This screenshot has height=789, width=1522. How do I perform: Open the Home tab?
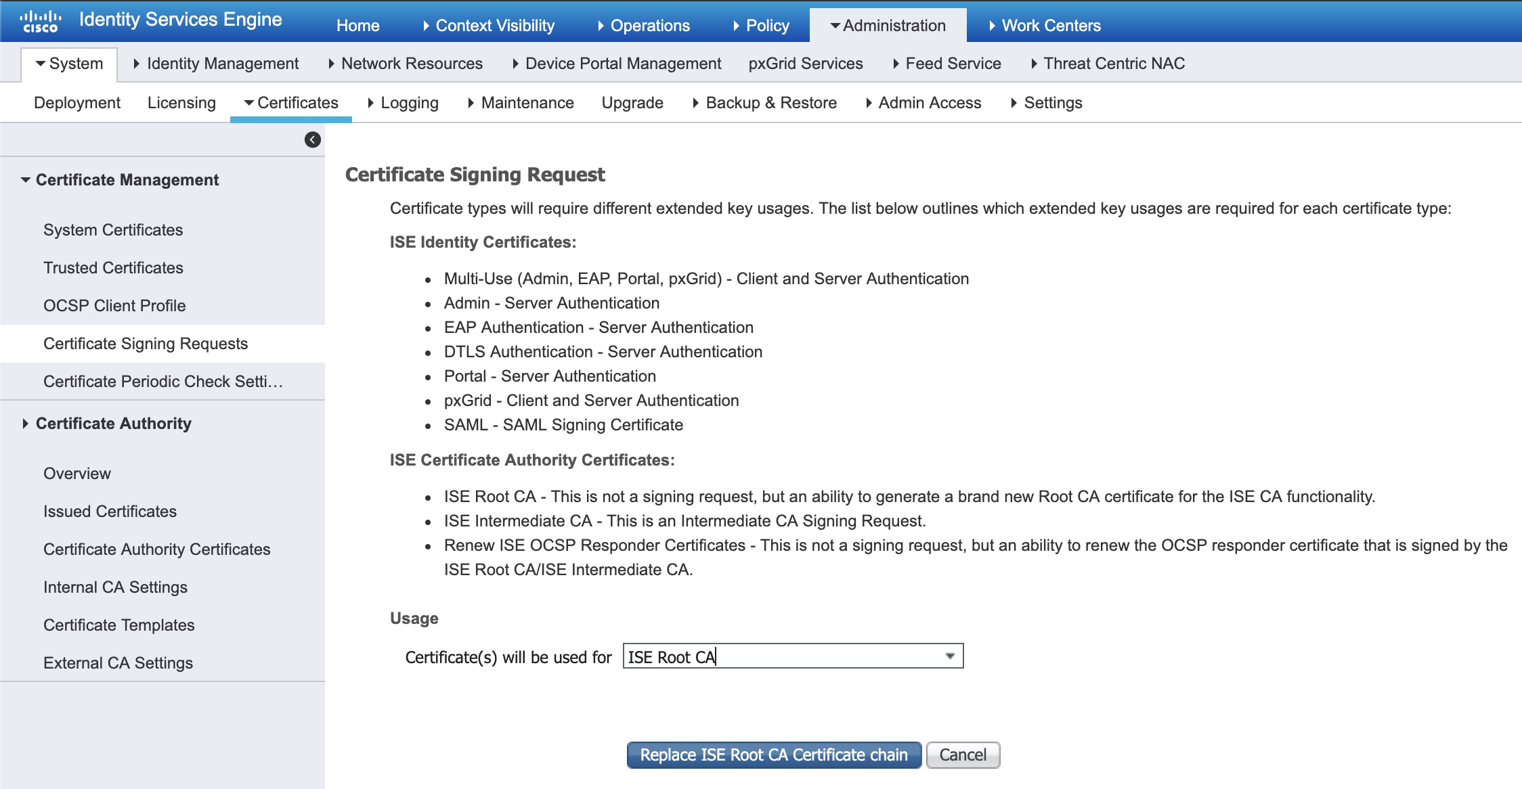coord(358,26)
